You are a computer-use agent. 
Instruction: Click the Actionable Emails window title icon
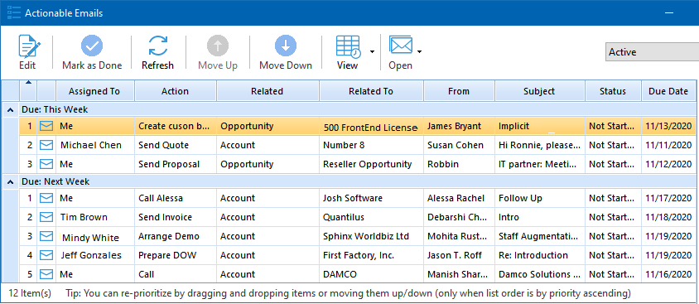(14, 12)
